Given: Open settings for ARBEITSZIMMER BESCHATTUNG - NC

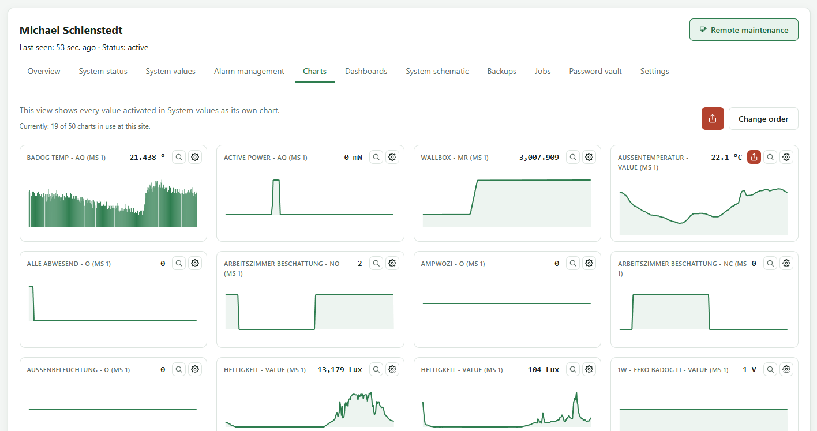Looking at the screenshot, I should (786, 263).
